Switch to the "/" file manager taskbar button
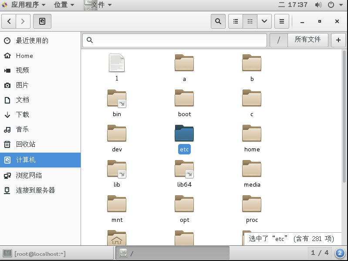348x261 pixels. pyautogui.click(x=172, y=253)
